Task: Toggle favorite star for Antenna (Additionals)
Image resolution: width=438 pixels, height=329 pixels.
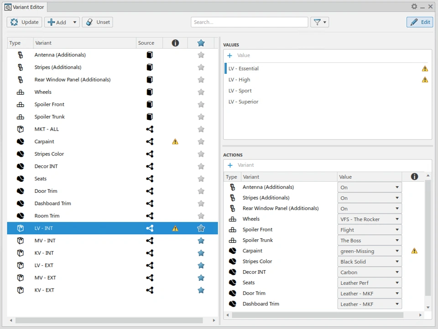Action: [x=201, y=55]
